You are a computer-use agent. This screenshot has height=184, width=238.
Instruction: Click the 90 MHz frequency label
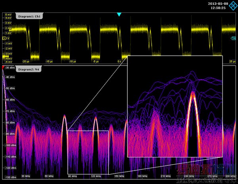(73, 176)
